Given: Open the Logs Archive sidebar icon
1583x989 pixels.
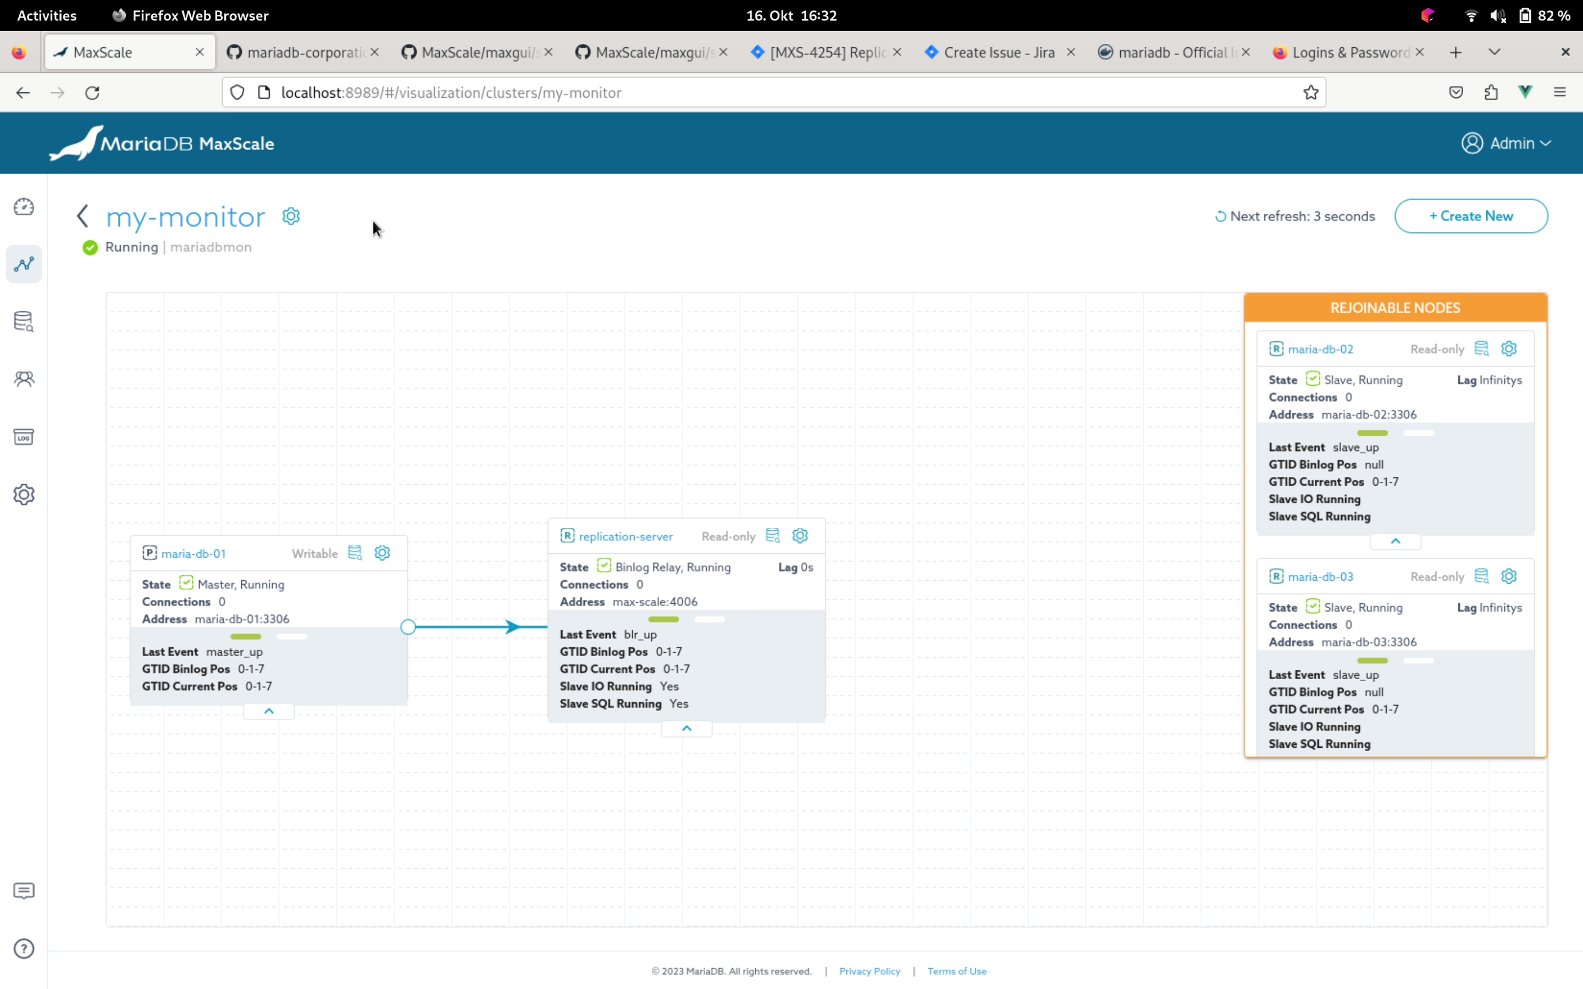Looking at the screenshot, I should [24, 436].
